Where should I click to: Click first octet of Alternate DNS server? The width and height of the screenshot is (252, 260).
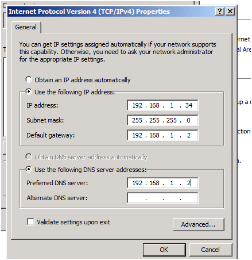[x=137, y=198]
